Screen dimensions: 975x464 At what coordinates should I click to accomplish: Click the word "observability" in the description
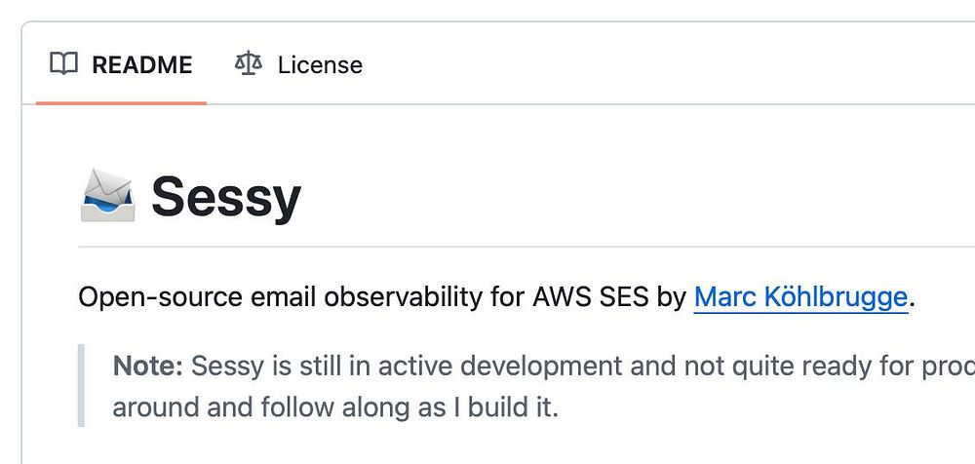(415, 296)
